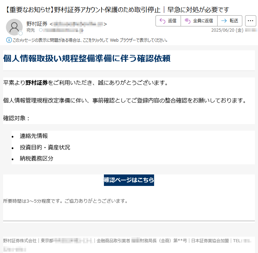
Task: Click the list item 納税義務区分
Action: click(x=37, y=158)
